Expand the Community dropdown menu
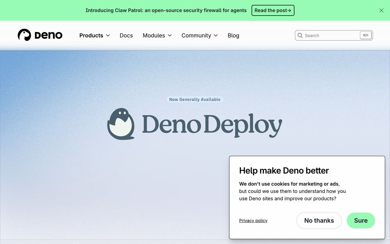Viewport: 390px width, 244px height. pos(200,35)
